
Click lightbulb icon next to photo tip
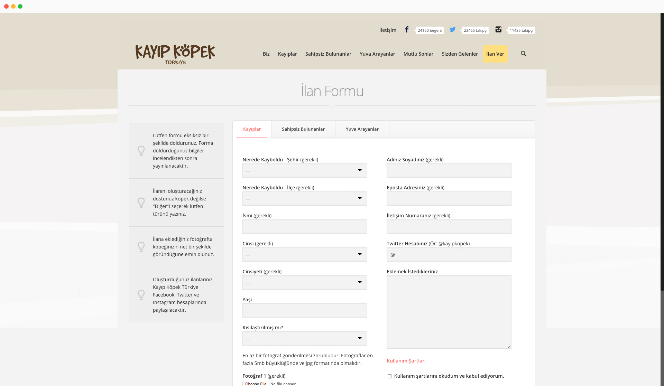[x=141, y=247]
